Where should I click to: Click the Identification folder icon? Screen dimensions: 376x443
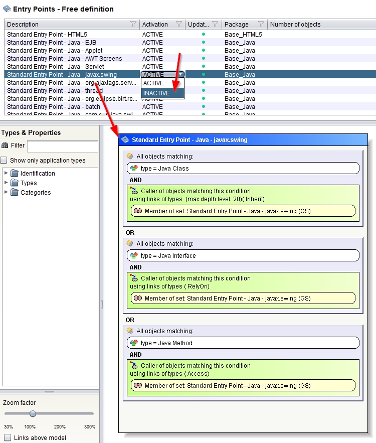click(15, 174)
